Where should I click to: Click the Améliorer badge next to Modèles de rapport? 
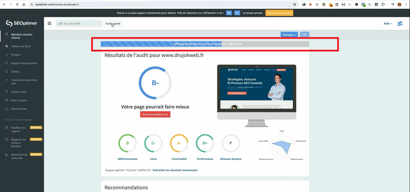(36, 128)
